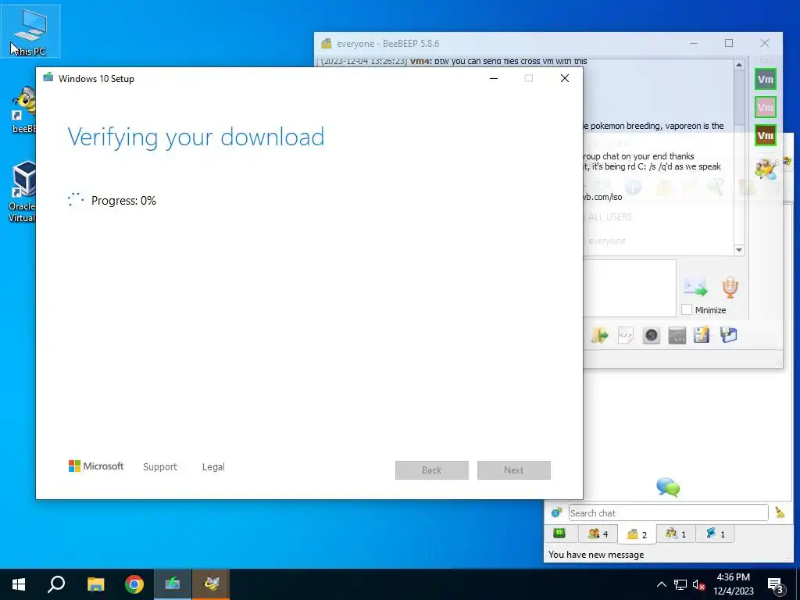Click the 'Progress: 0%' text in Setup
Viewport: 800px width, 600px height.
(x=123, y=201)
